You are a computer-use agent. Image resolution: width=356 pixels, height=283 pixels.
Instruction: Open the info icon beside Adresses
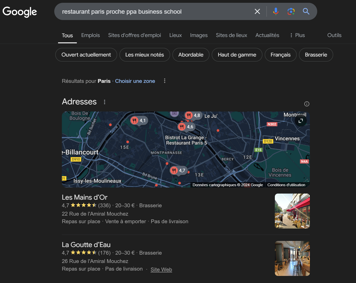307,104
